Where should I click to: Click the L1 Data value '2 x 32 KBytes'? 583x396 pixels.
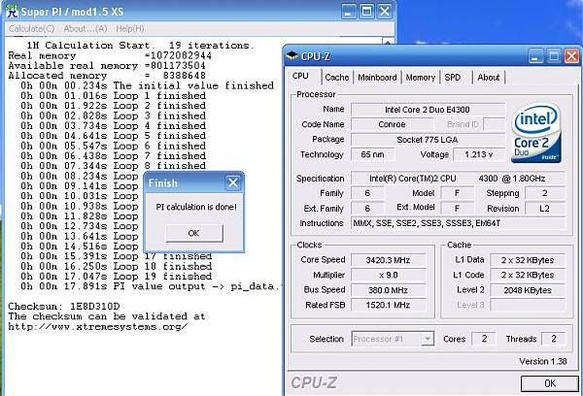[528, 260]
